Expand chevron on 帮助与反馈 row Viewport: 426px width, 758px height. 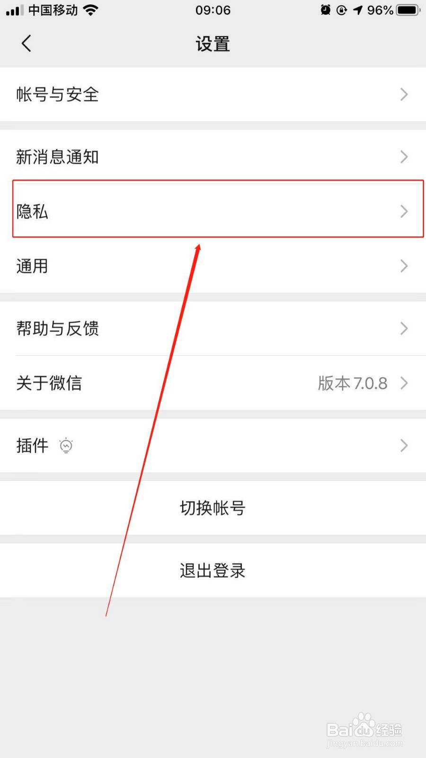coord(404,328)
